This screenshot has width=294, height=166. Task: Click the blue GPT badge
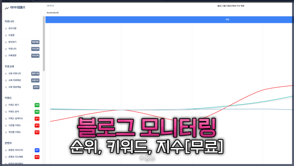pos(37,150)
